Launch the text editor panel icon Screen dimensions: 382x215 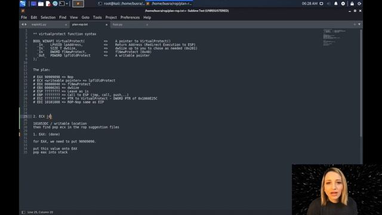pos(48,4)
